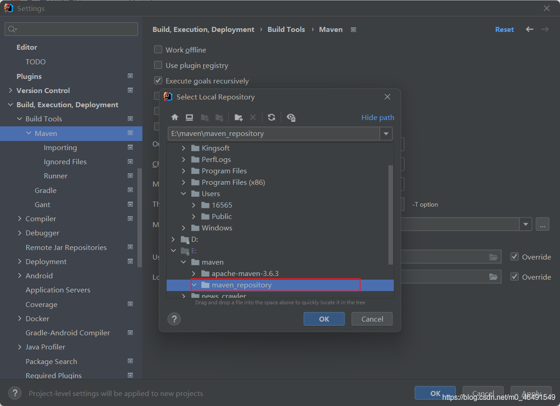
Task: Select Gradle in settings tree
Action: [x=46, y=190]
